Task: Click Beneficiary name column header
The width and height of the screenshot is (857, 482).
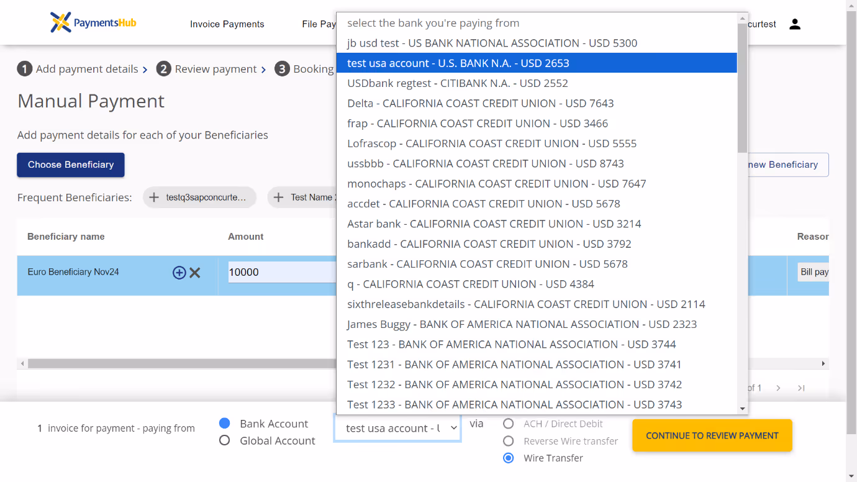Action: (66, 237)
